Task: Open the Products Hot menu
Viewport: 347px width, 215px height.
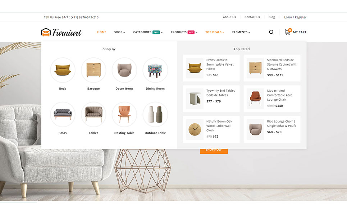Action: point(184,32)
